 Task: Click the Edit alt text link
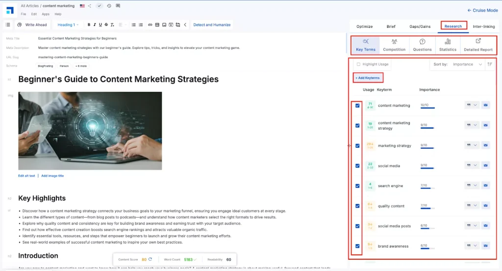26,176
